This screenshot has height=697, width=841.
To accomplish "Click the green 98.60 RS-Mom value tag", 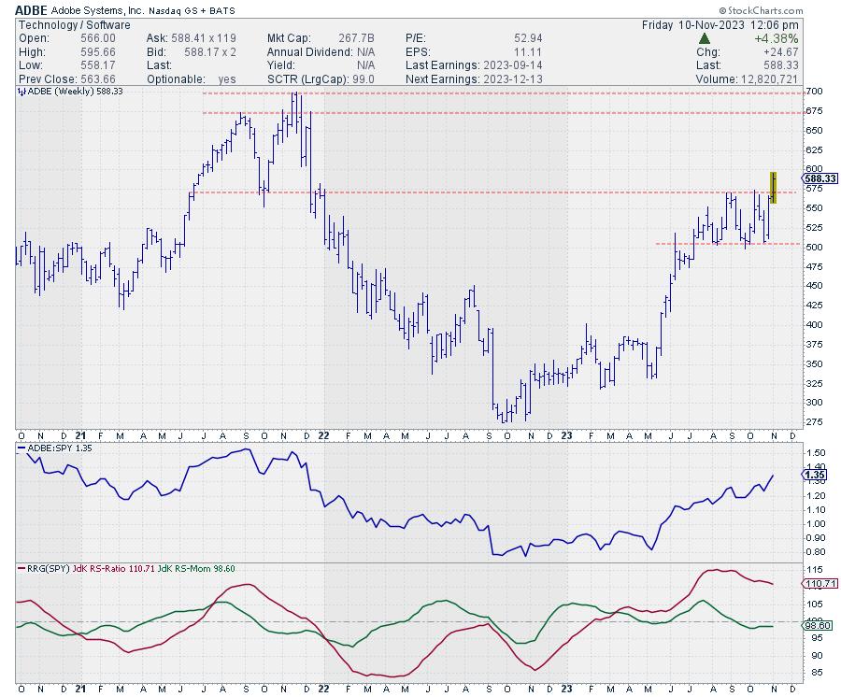I will (817, 627).
